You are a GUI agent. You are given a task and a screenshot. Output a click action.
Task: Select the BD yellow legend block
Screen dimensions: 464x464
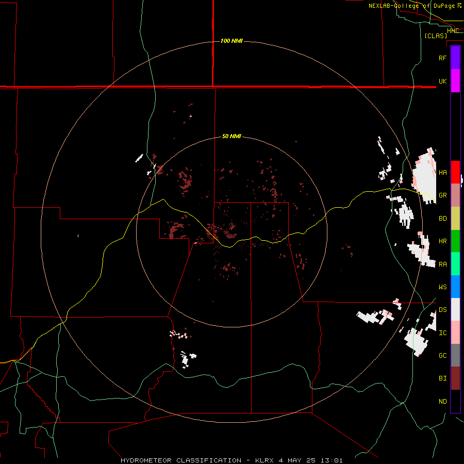click(455, 219)
